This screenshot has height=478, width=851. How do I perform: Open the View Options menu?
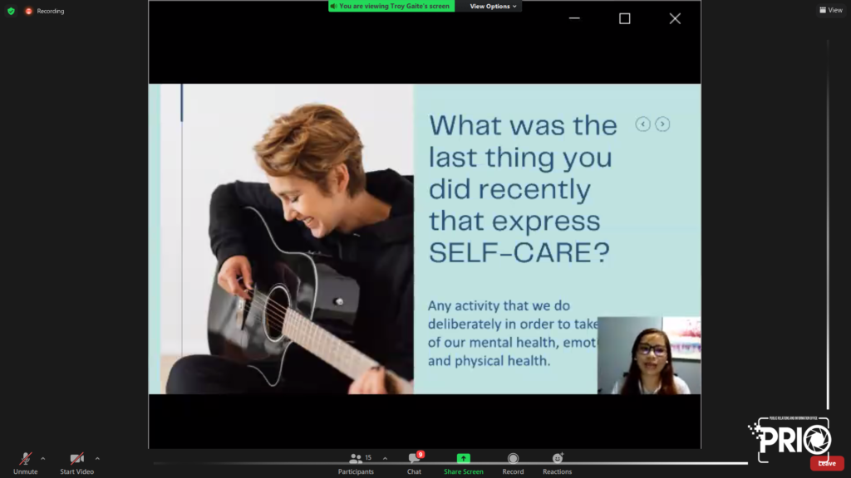pos(493,6)
